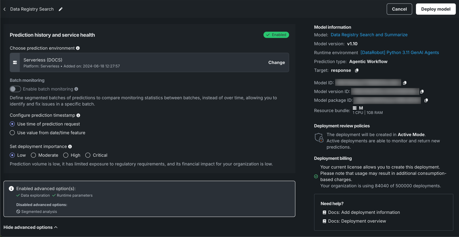Open the Python 3.11 GenAI Agents runtime link

[399, 53]
